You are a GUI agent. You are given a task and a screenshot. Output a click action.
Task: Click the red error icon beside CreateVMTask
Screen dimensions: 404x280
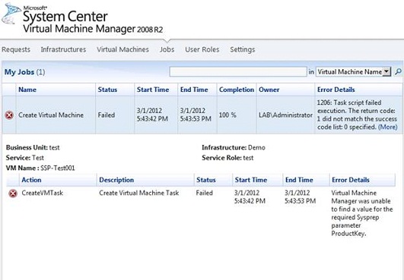13,193
